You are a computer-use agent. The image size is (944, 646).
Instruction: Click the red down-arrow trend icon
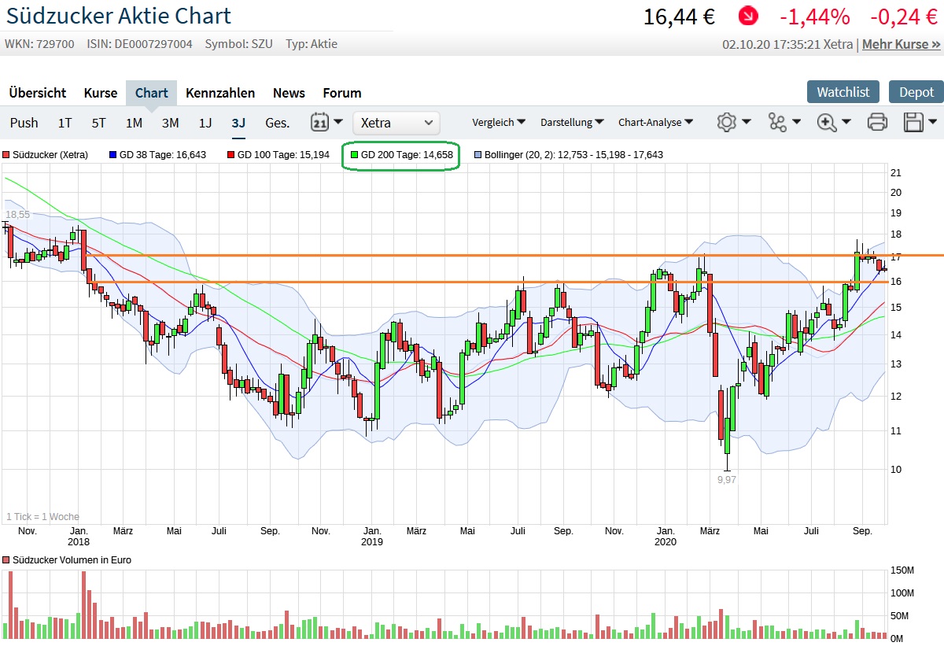click(748, 16)
